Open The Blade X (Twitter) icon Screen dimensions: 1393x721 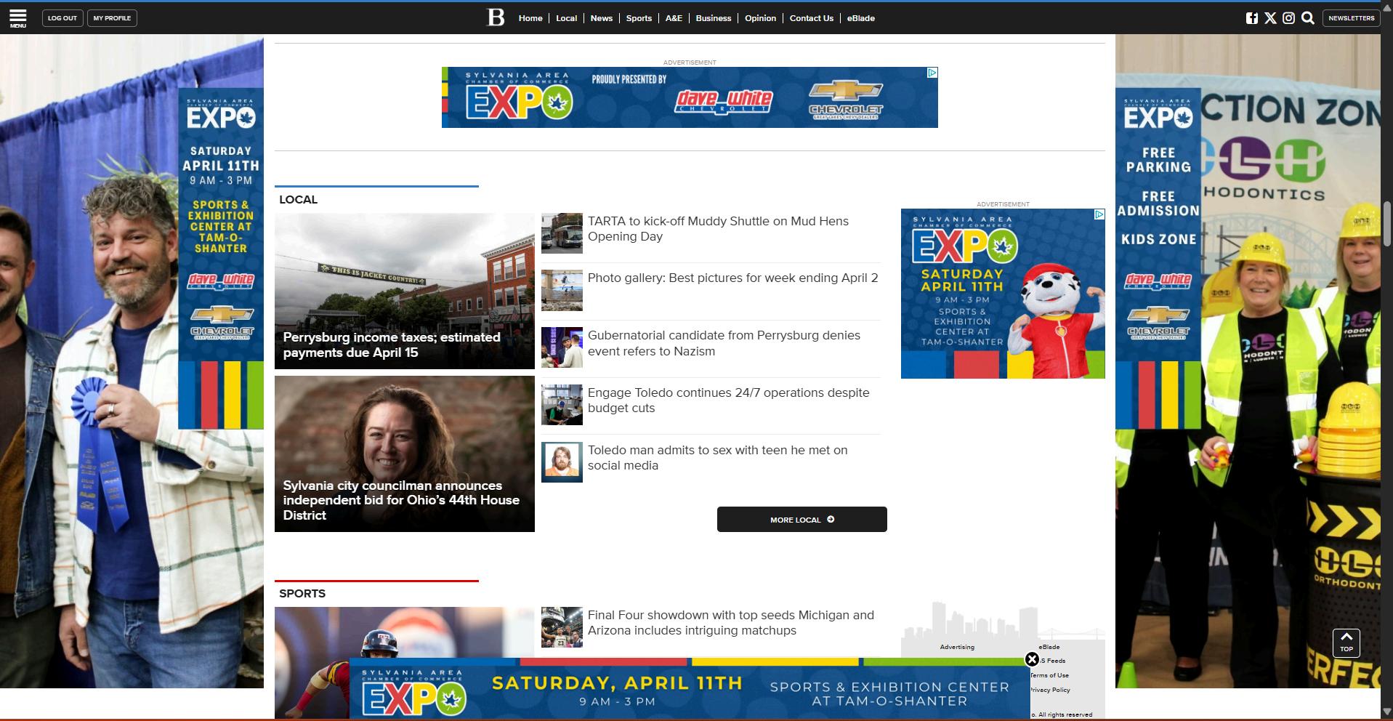[1270, 18]
